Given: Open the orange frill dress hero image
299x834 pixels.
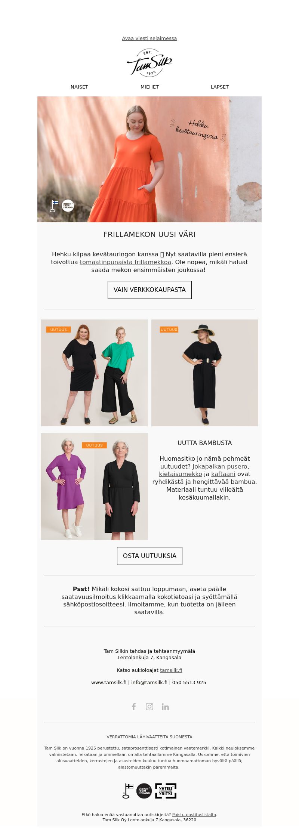Looking at the screenshot, I should point(149,159).
